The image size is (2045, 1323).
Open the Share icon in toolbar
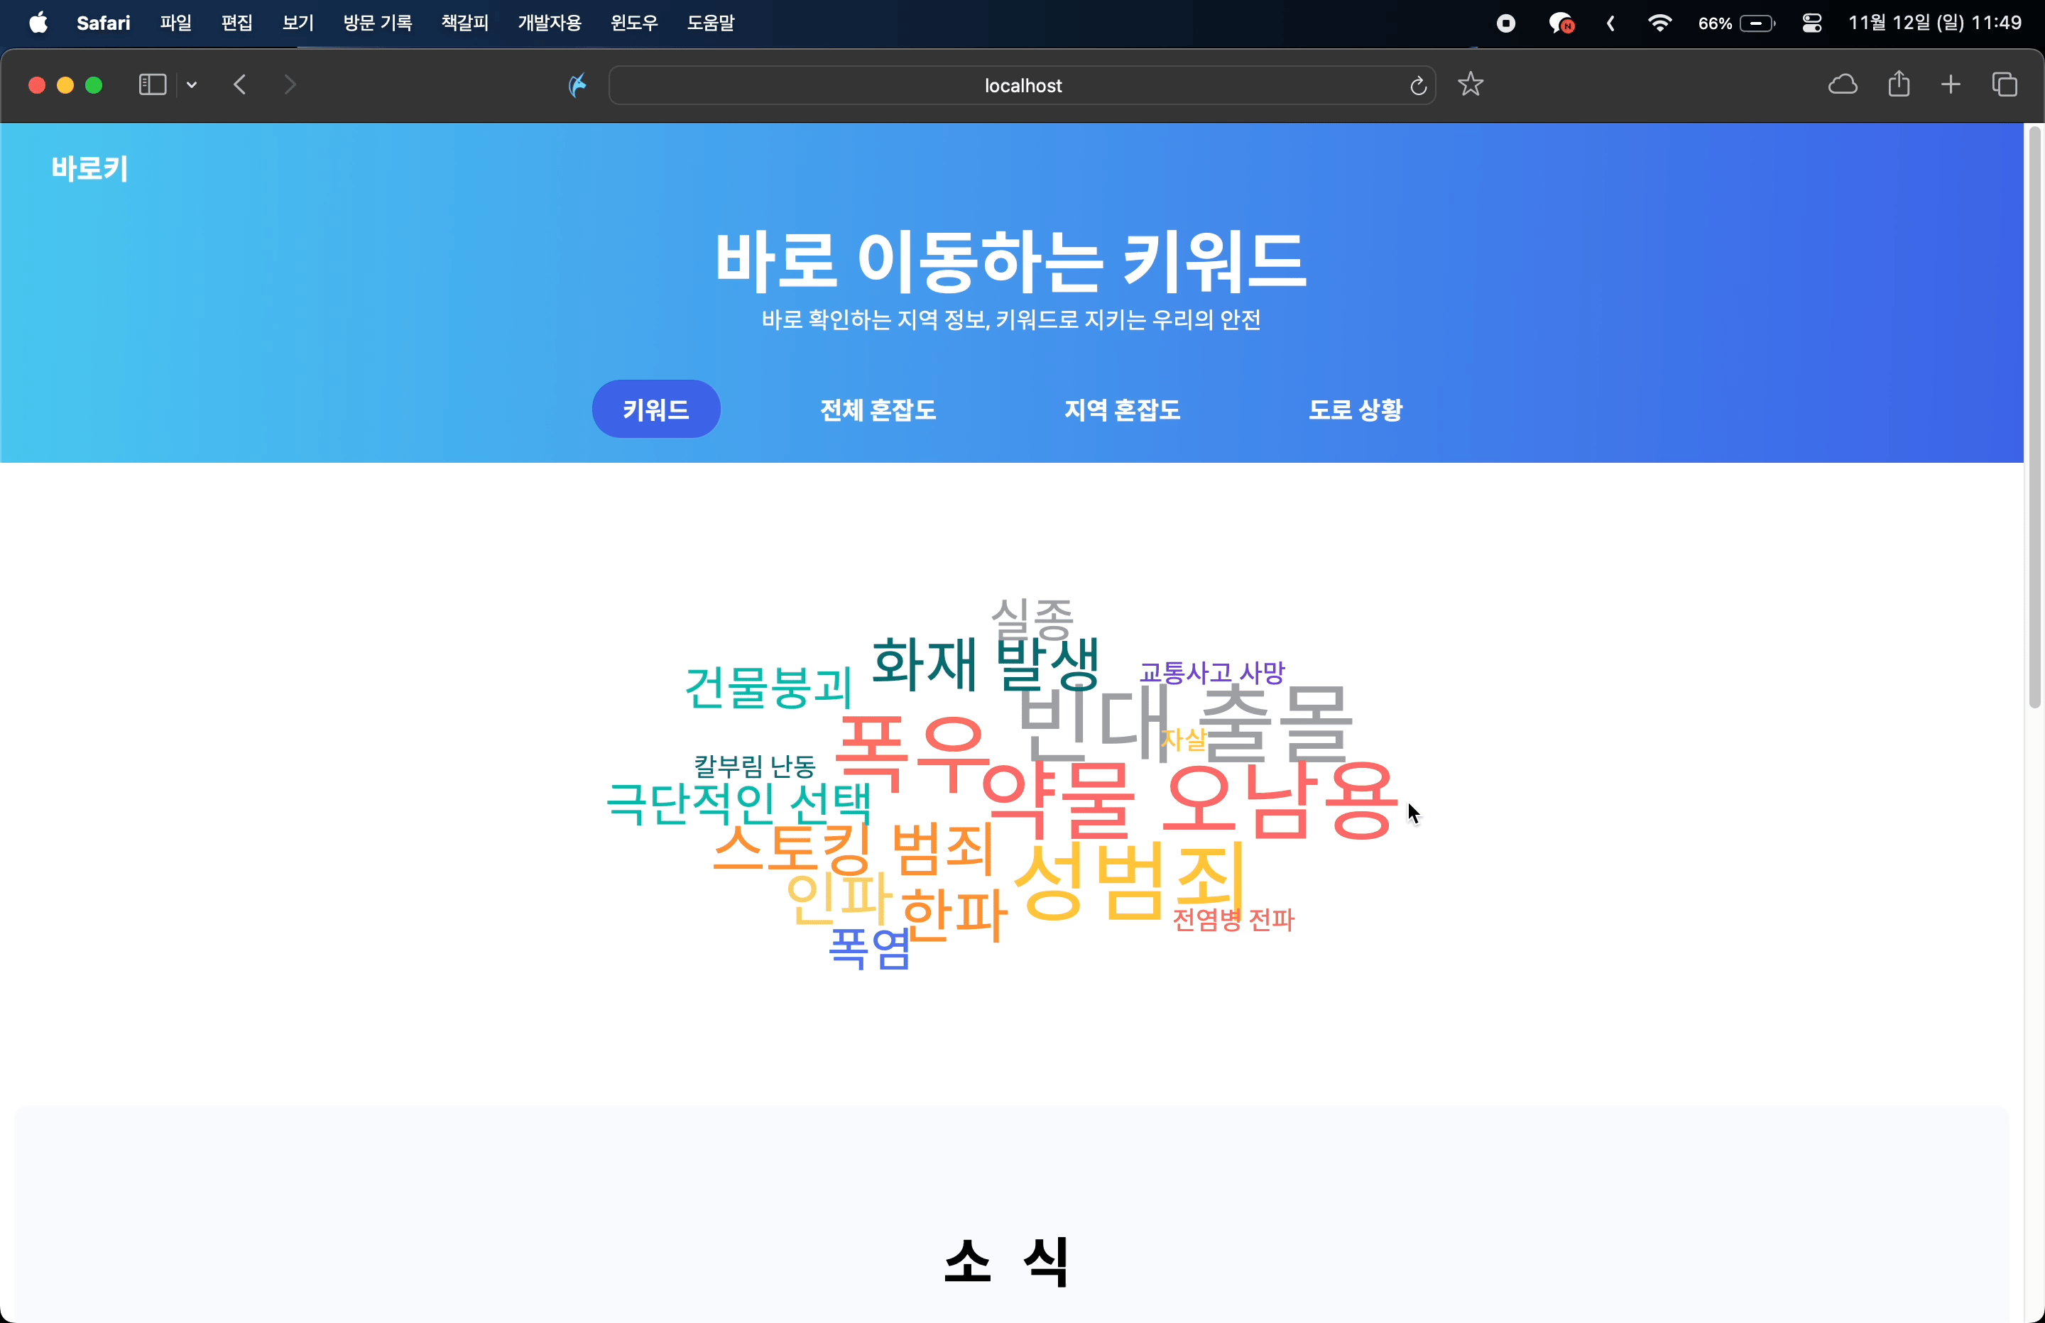click(x=1899, y=85)
